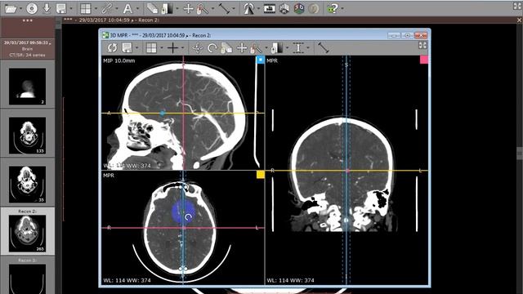Screen dimensions: 523x294
Task: Select series thumbnail numbered 35
Action: 27,185
